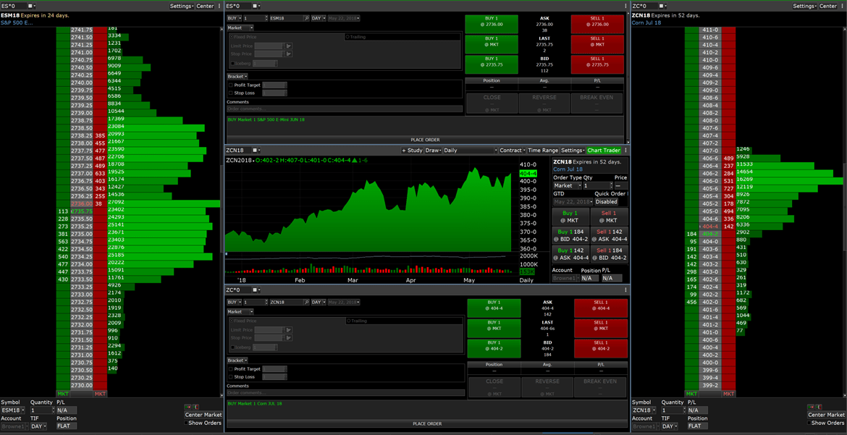The image size is (847, 435).
Task: Toggle the Chart Trader tab on the chart
Action: pos(604,151)
